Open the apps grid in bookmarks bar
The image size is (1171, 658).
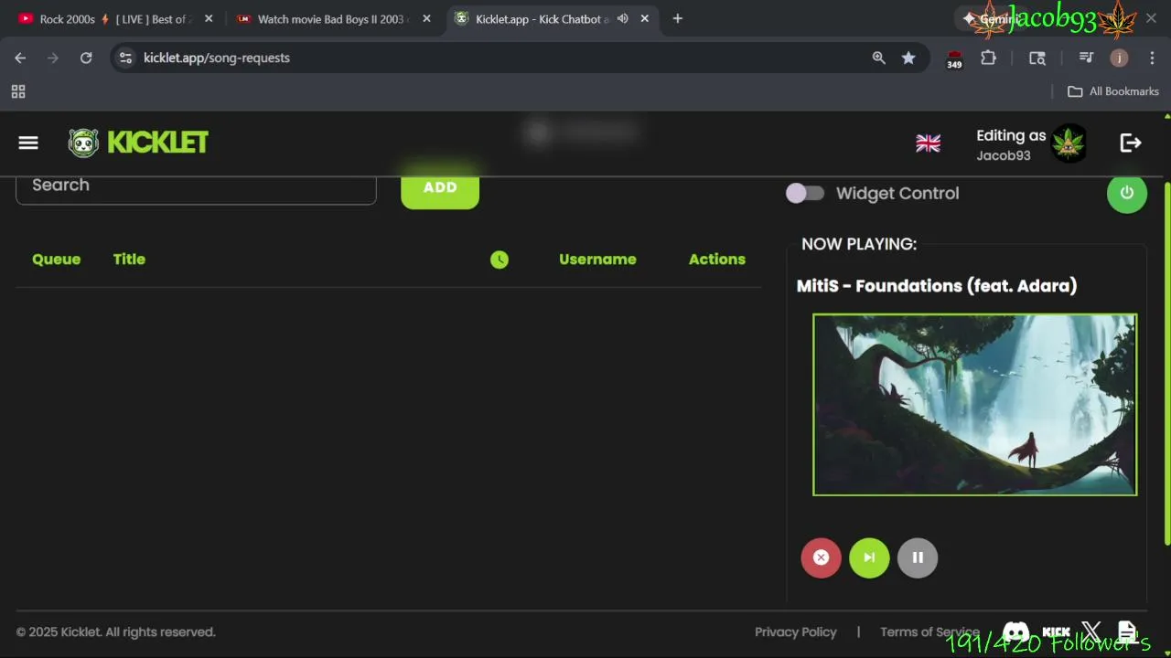pyautogui.click(x=18, y=91)
